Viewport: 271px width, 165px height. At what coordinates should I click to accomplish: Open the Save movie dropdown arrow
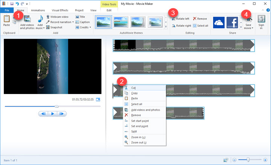click(x=252, y=28)
